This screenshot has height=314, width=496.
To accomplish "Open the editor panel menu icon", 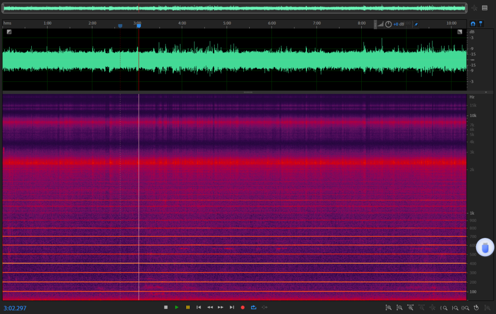I will point(484,8).
